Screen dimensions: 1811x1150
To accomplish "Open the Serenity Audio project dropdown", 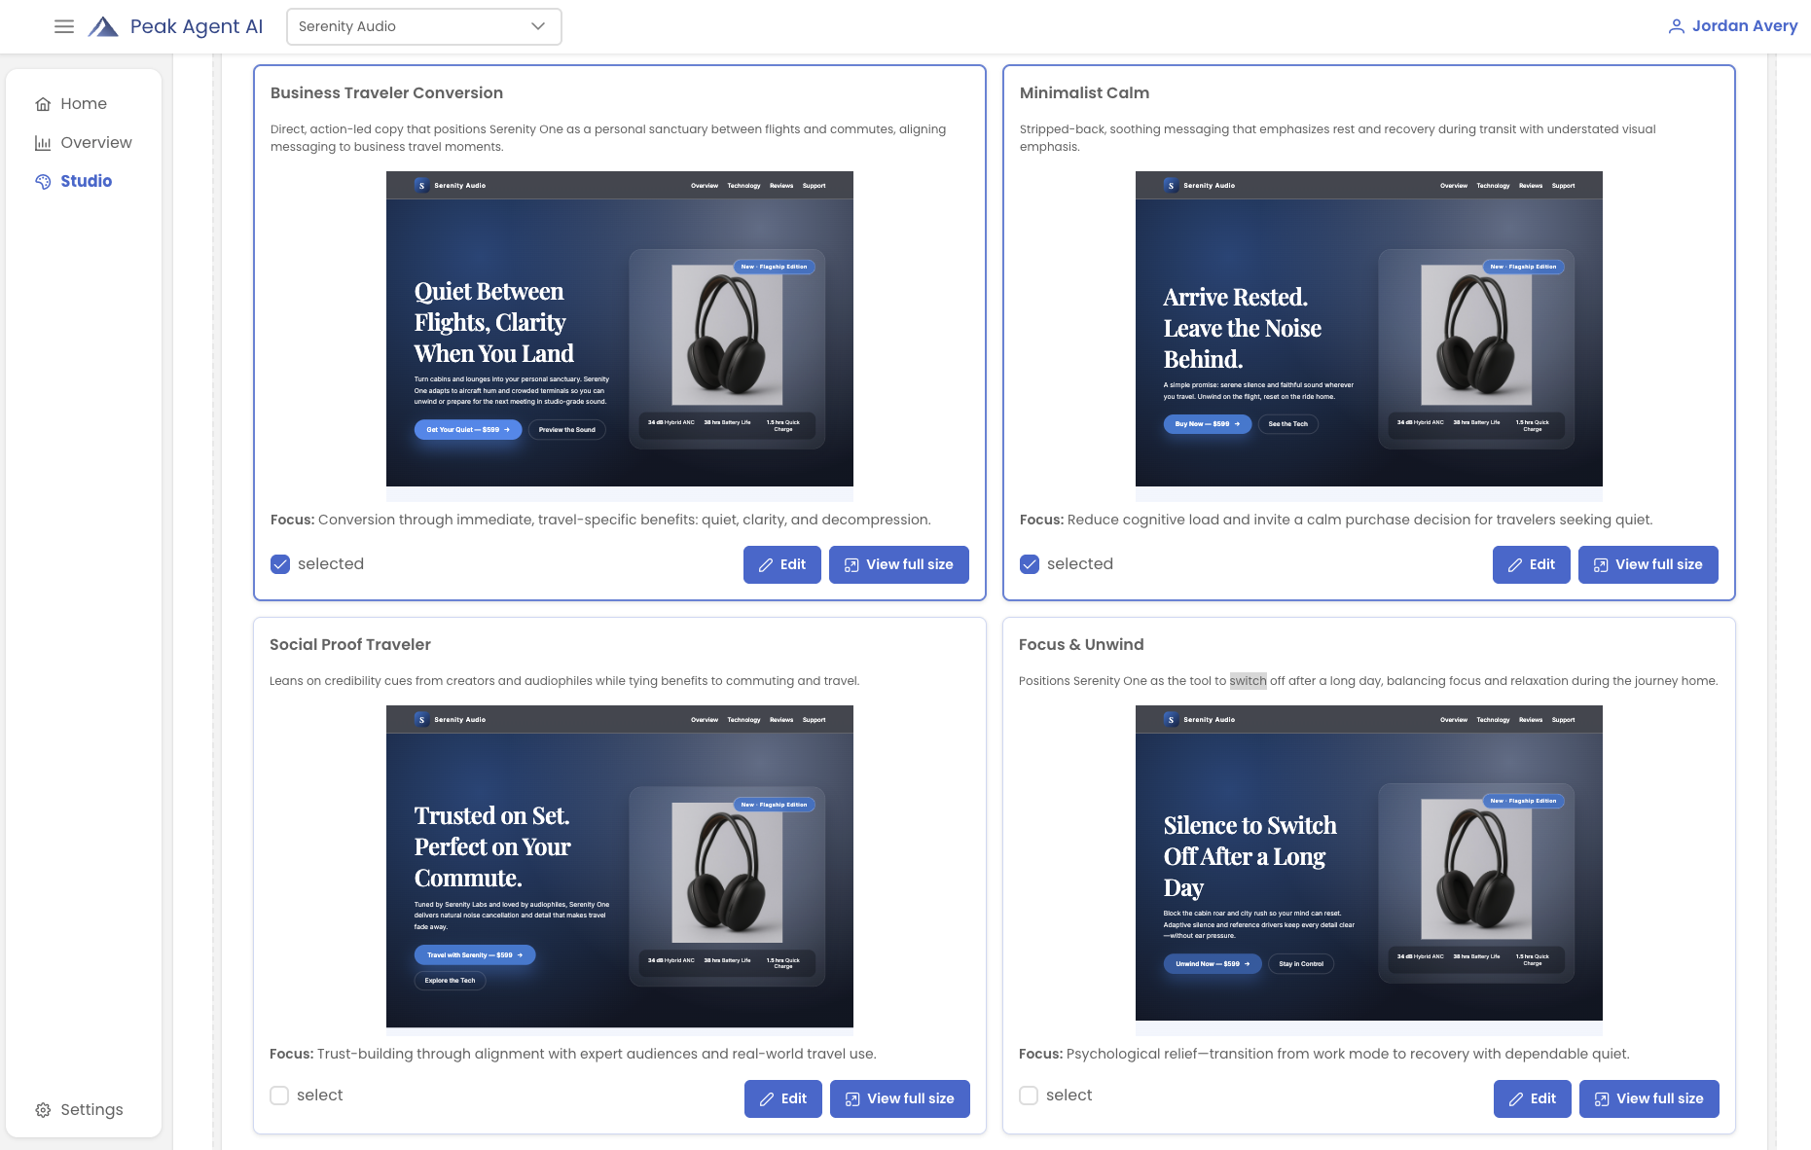I will [x=423, y=26].
